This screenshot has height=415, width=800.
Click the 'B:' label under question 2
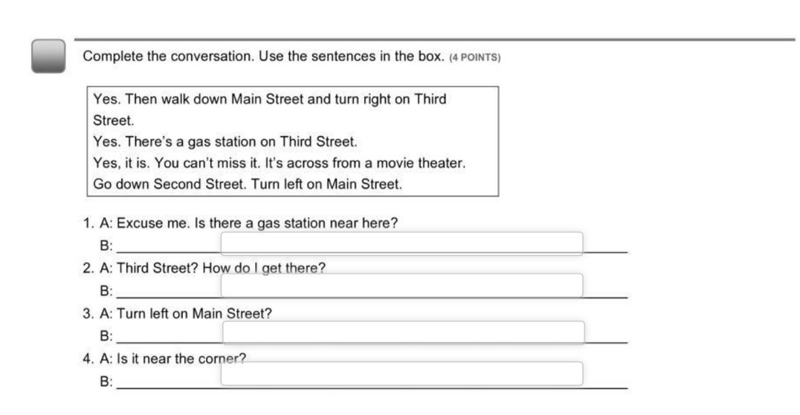coord(106,290)
